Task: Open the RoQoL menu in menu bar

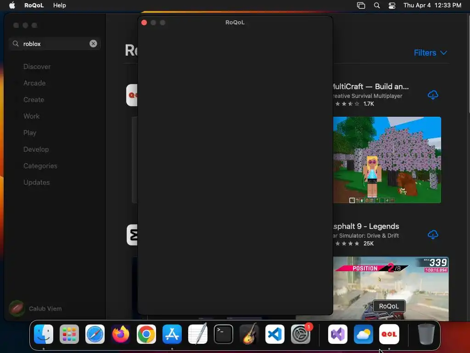Action: pos(34,6)
